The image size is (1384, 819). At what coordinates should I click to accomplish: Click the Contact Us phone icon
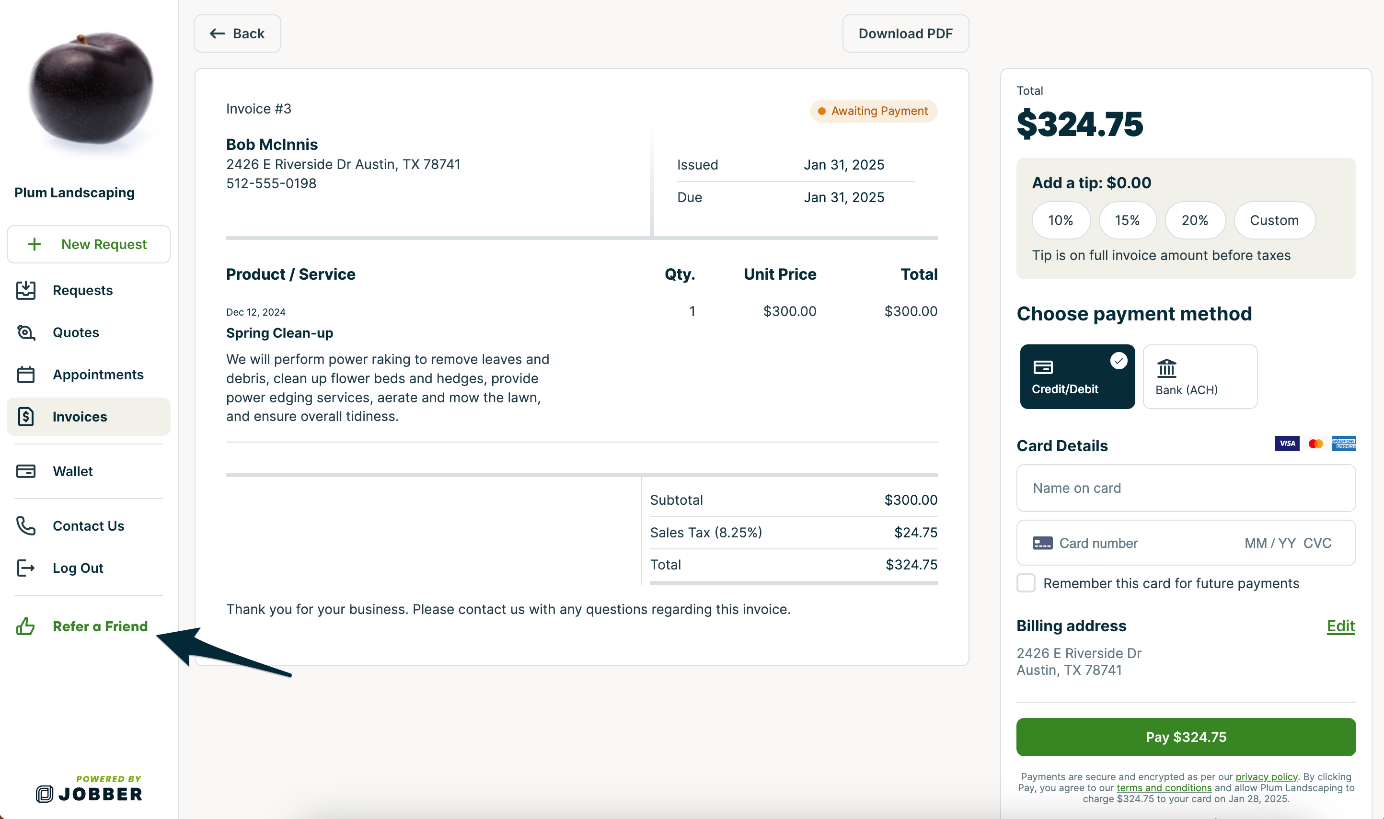[x=26, y=526]
